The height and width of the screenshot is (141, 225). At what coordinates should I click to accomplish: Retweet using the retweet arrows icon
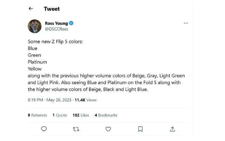(x=76, y=129)
